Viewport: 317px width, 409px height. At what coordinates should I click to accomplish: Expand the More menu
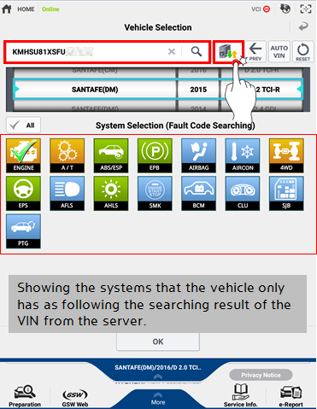coord(158,399)
